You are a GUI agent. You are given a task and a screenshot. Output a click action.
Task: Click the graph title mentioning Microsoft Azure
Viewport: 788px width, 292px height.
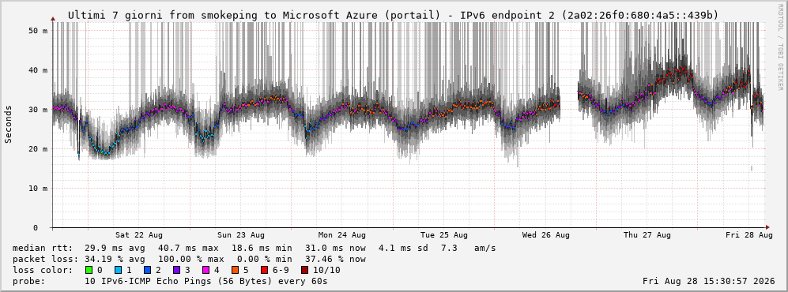tap(393, 16)
